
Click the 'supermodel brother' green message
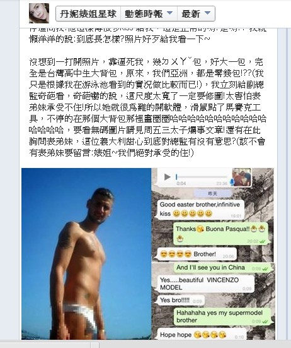(222, 316)
